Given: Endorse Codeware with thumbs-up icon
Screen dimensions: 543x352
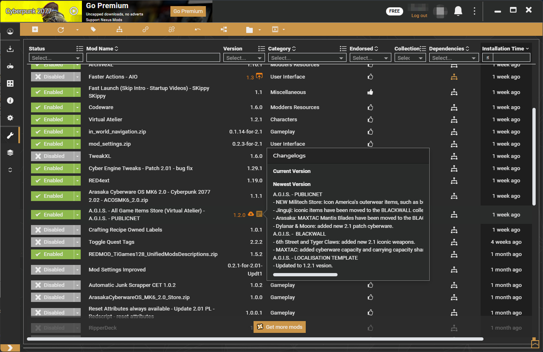Looking at the screenshot, I should click(370, 107).
